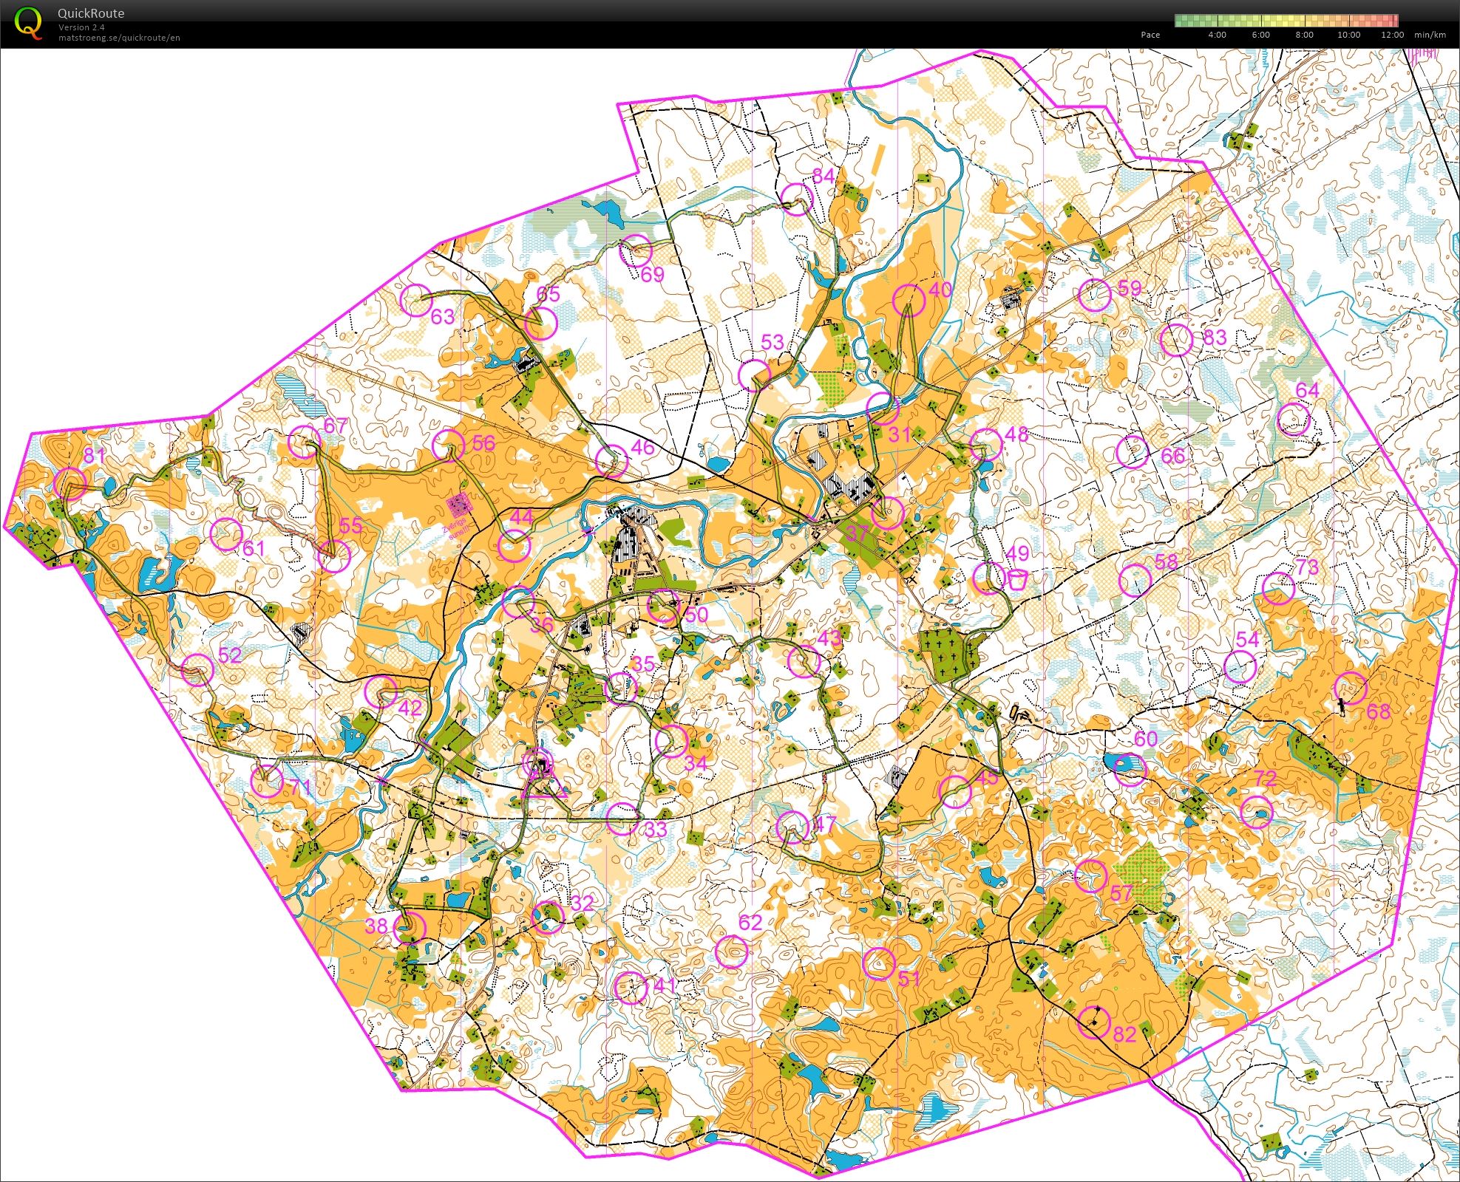Screen dimensions: 1460x1182
Task: Click control circle 38 on the map
Action: (x=410, y=927)
